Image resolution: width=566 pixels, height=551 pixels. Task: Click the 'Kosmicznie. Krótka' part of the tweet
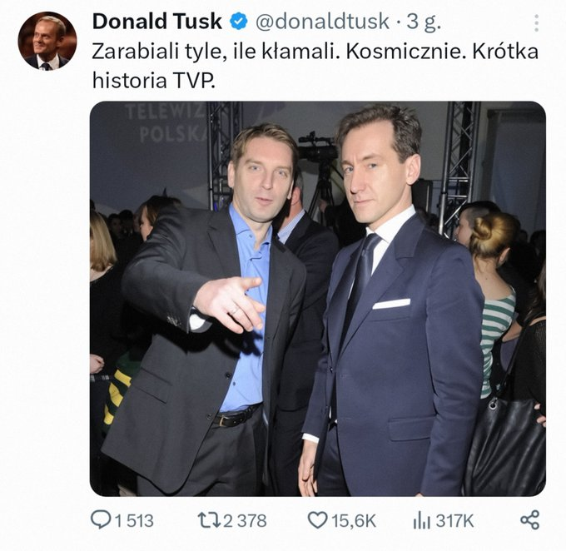(x=443, y=52)
